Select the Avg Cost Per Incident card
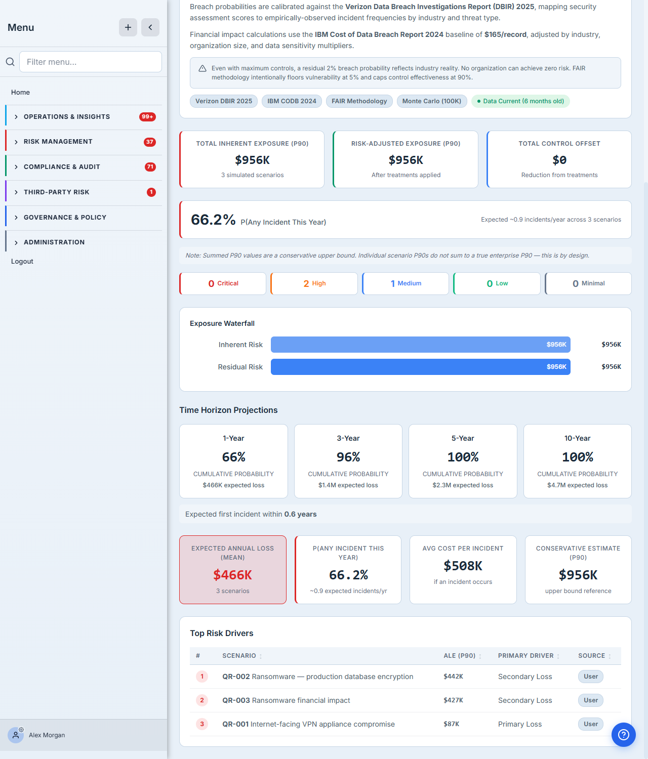 (x=463, y=570)
